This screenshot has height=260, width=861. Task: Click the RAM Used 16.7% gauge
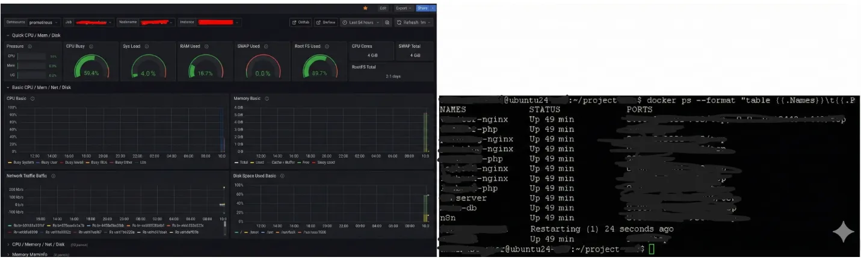click(x=205, y=66)
